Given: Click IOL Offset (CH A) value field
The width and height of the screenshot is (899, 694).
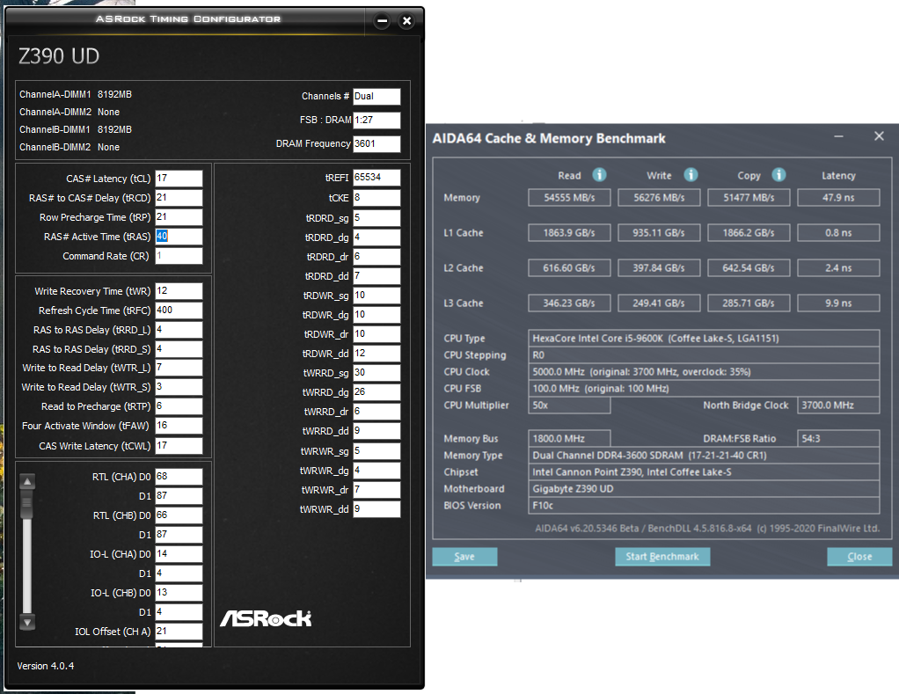Looking at the screenshot, I should click(x=179, y=632).
